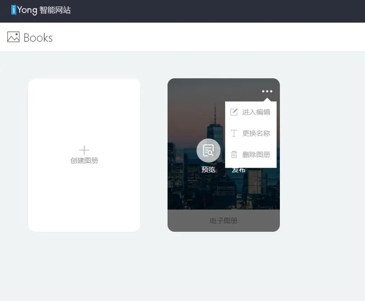
Task: Click the Books picture icon
Action: (x=13, y=37)
